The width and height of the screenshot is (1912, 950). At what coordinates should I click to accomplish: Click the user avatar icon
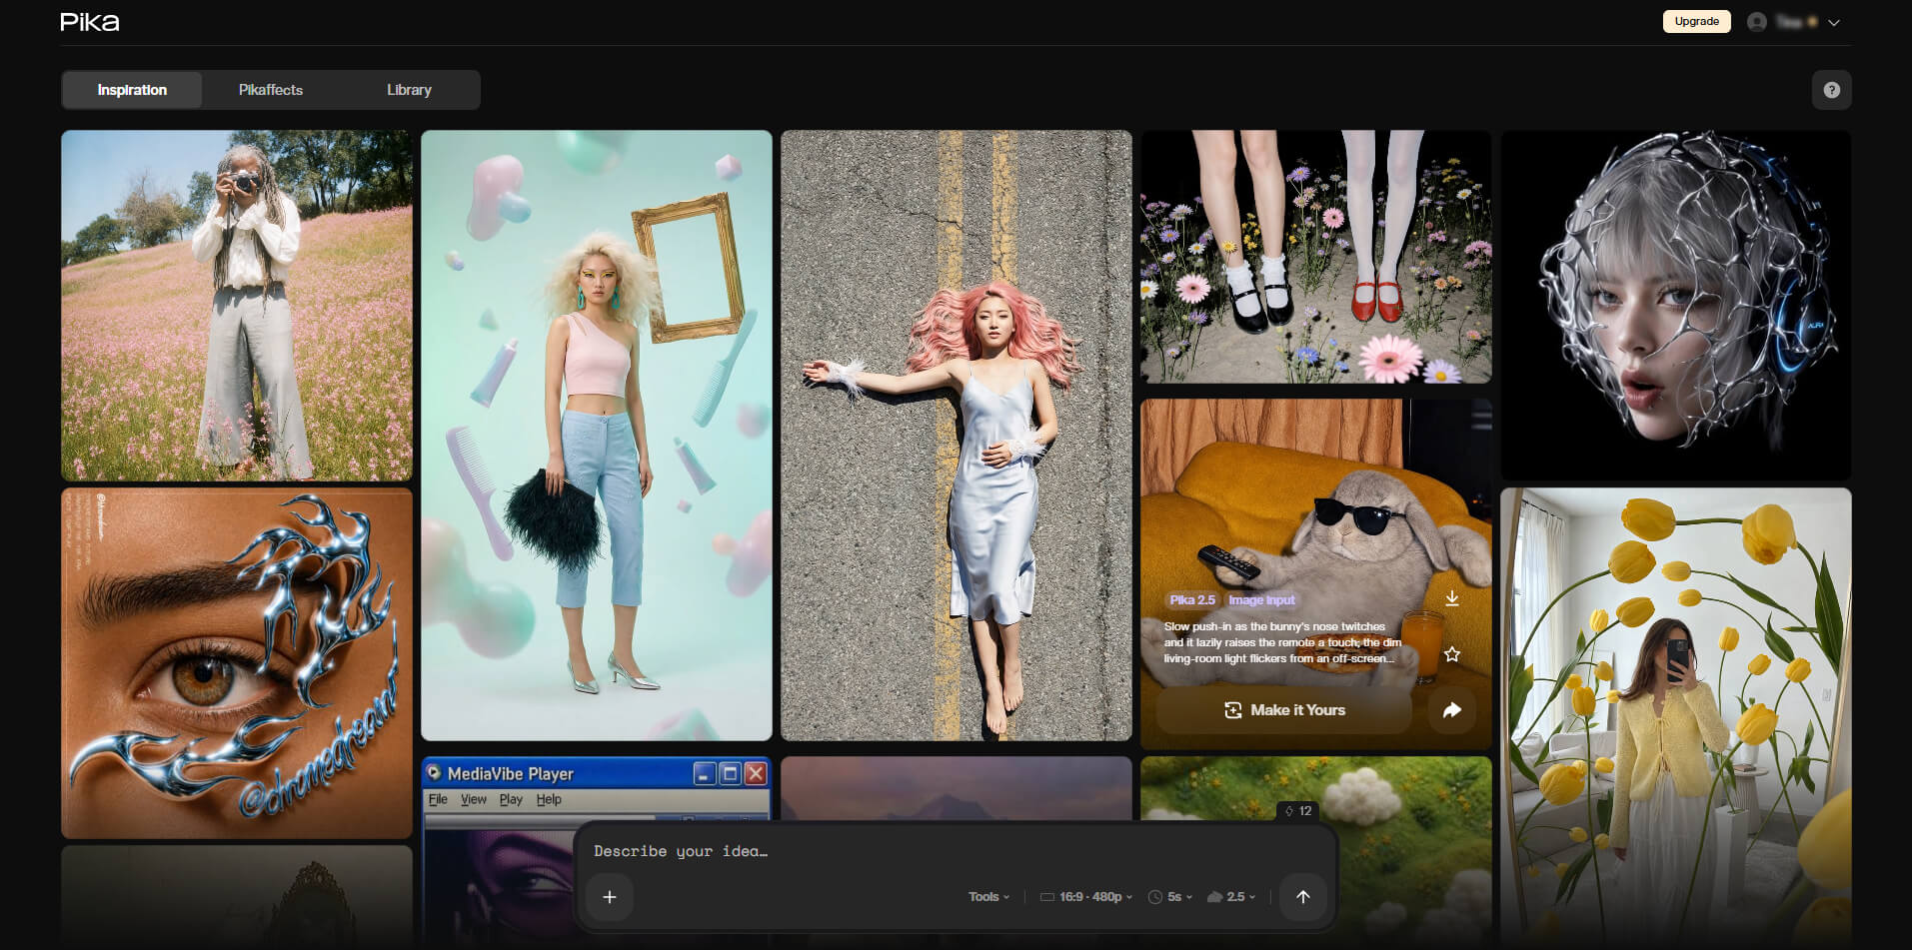click(x=1756, y=22)
